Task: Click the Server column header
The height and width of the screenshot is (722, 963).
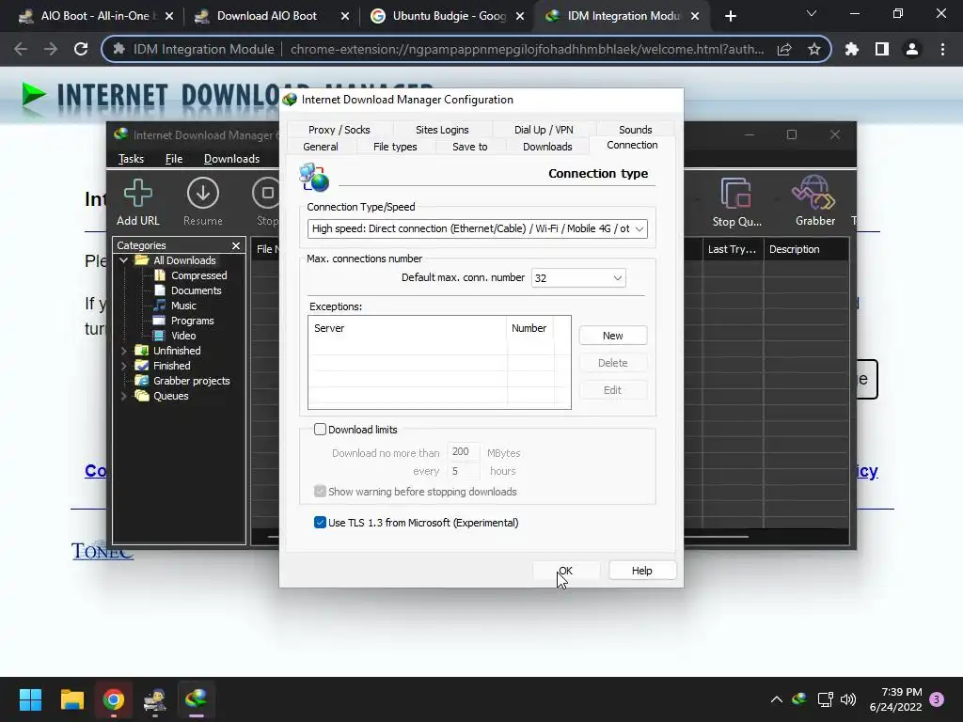Action: tap(408, 328)
